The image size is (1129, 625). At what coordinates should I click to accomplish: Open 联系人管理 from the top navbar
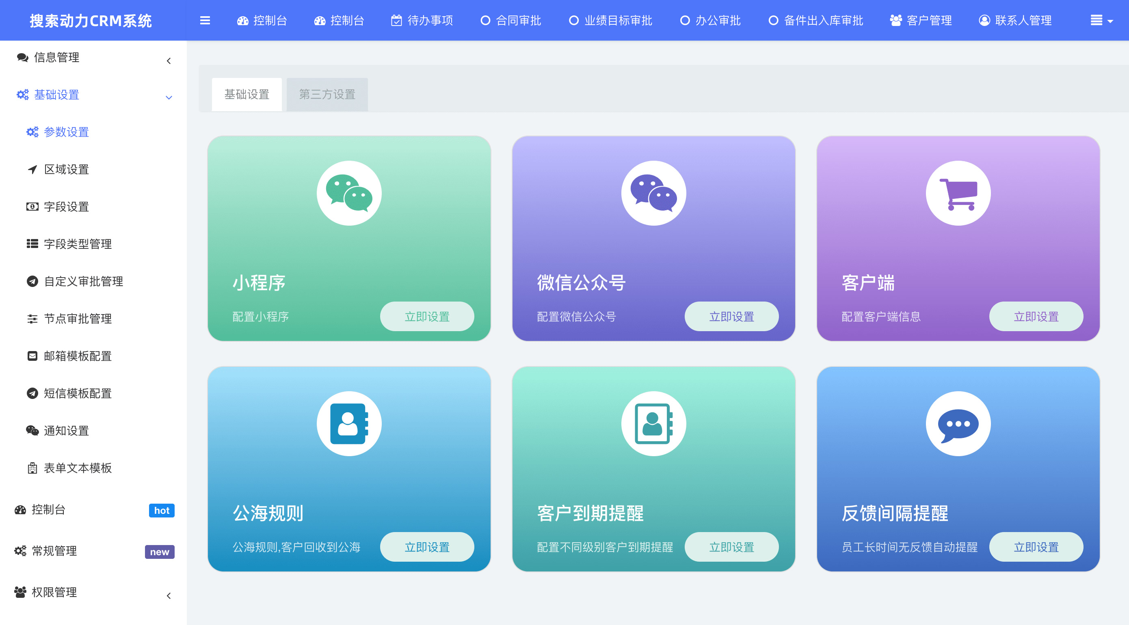tap(1015, 21)
